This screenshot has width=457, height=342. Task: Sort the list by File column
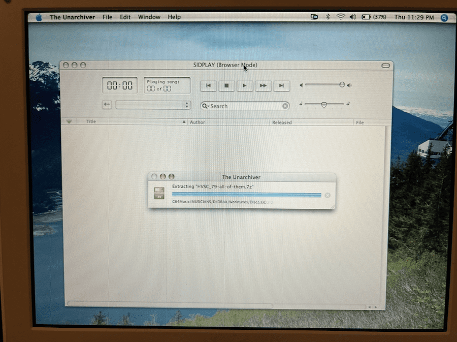click(x=360, y=122)
